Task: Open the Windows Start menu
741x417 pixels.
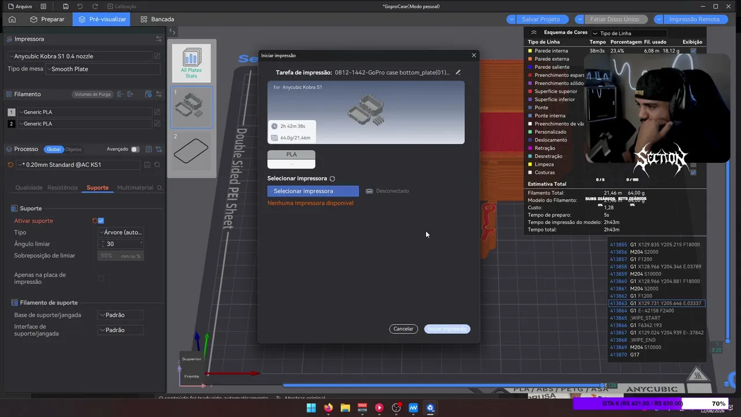Action: click(311, 408)
